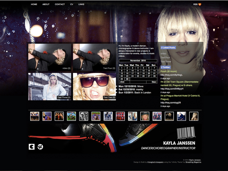Open the Test Two sunglasses photo

coord(94,87)
